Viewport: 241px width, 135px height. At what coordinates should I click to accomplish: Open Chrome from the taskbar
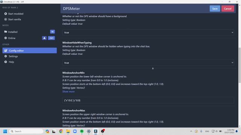pyautogui.click(x=61, y=131)
